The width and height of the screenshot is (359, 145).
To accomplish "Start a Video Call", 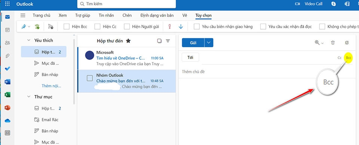I will tap(309, 4).
